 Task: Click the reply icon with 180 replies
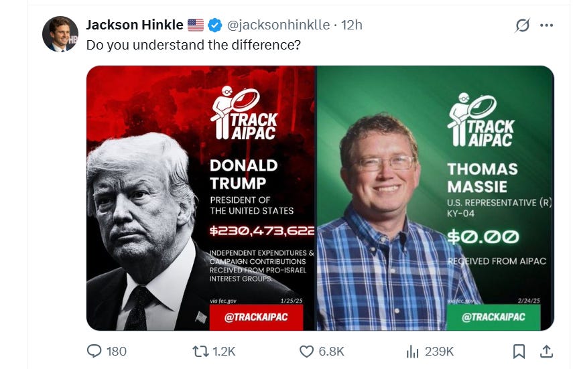point(94,351)
